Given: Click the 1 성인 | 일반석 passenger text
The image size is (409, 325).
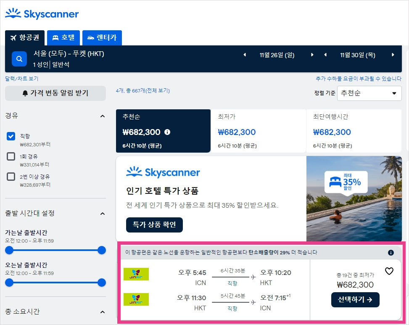Looking at the screenshot, I should point(51,64).
